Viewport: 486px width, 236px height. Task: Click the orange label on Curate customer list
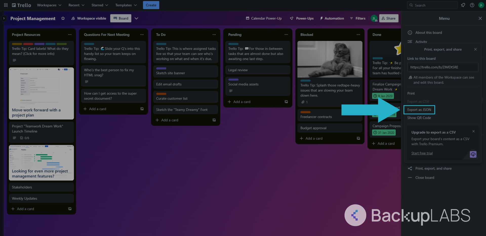tap(161, 94)
